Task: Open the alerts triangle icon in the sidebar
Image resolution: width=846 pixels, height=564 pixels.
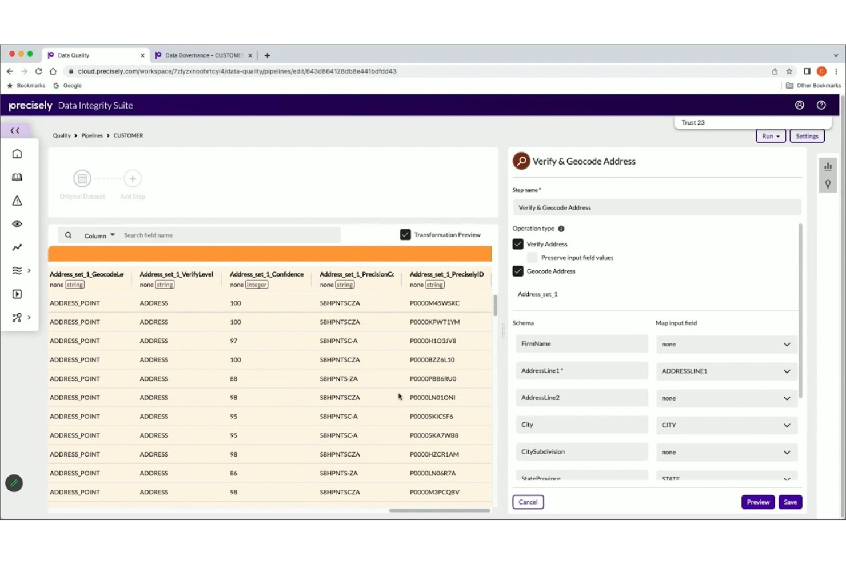Action: tap(17, 201)
